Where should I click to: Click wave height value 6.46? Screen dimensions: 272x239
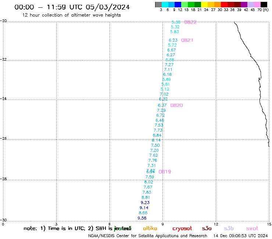coord(160,120)
